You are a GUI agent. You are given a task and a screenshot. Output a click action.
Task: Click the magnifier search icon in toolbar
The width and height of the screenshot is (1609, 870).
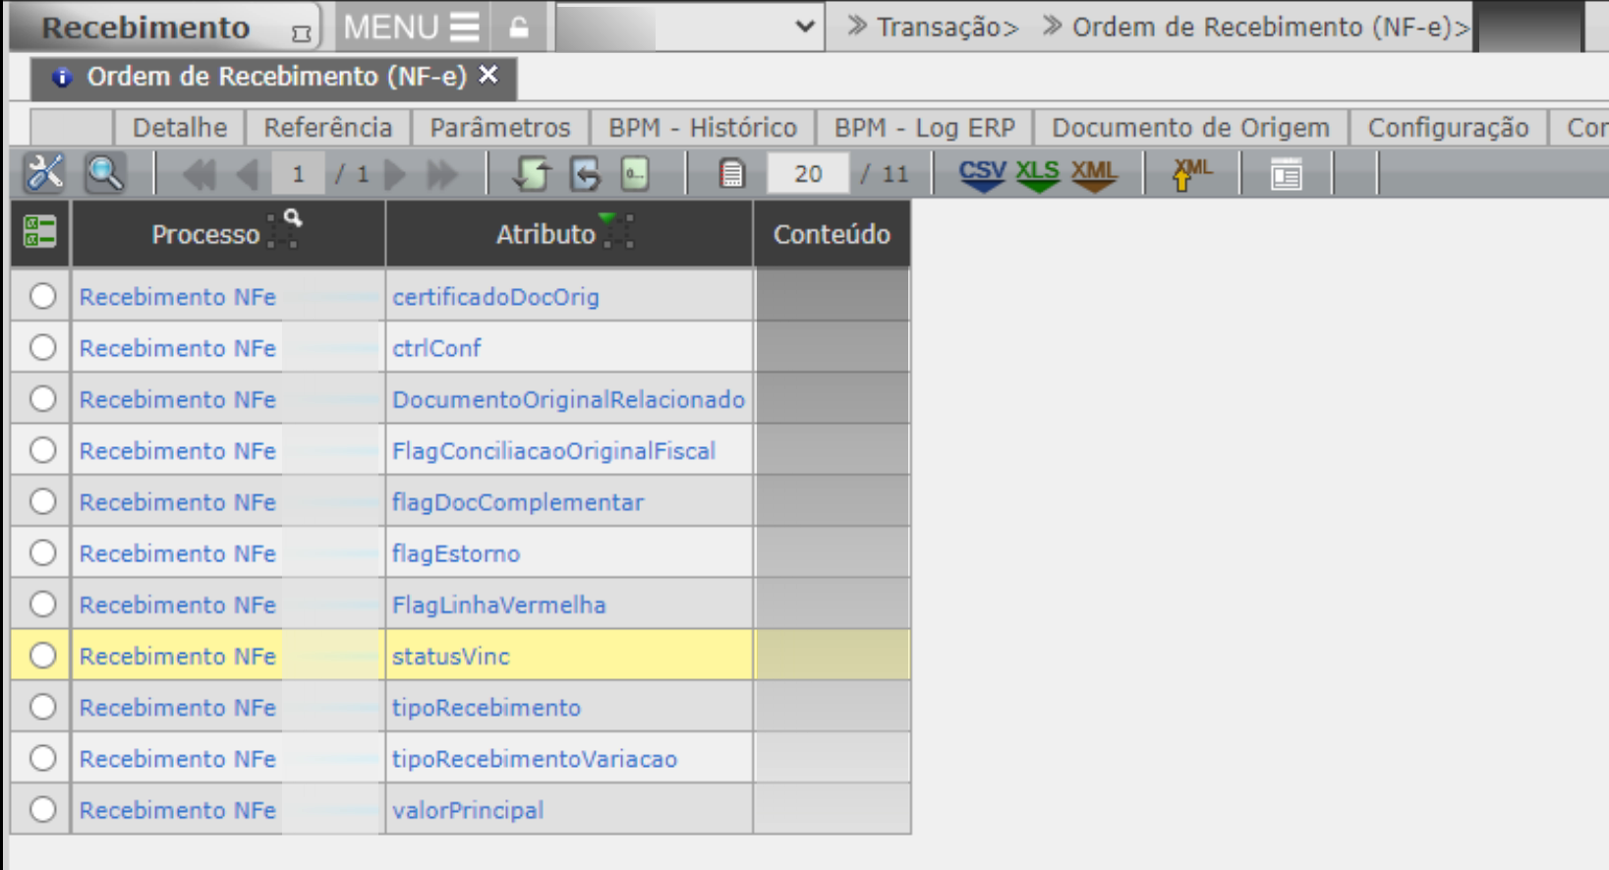(104, 173)
